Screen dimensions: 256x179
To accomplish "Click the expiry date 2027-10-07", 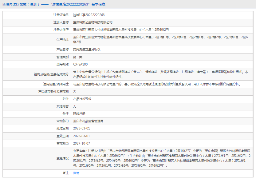I will point(81,143).
